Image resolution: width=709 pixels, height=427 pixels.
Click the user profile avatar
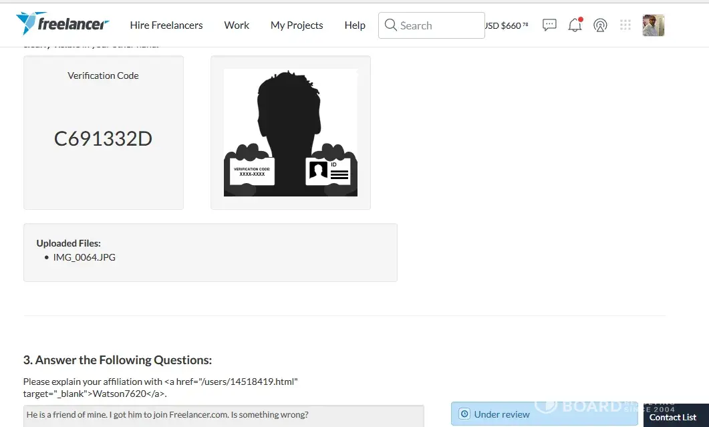[653, 25]
